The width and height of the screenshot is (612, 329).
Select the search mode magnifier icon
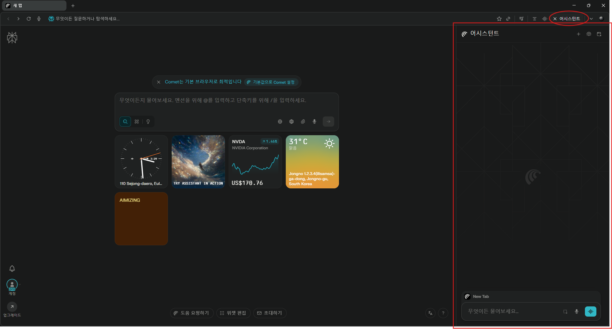pyautogui.click(x=125, y=122)
